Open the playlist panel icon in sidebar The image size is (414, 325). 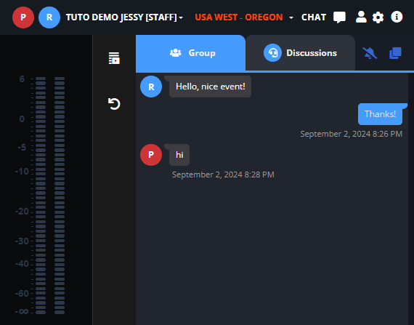coord(114,58)
